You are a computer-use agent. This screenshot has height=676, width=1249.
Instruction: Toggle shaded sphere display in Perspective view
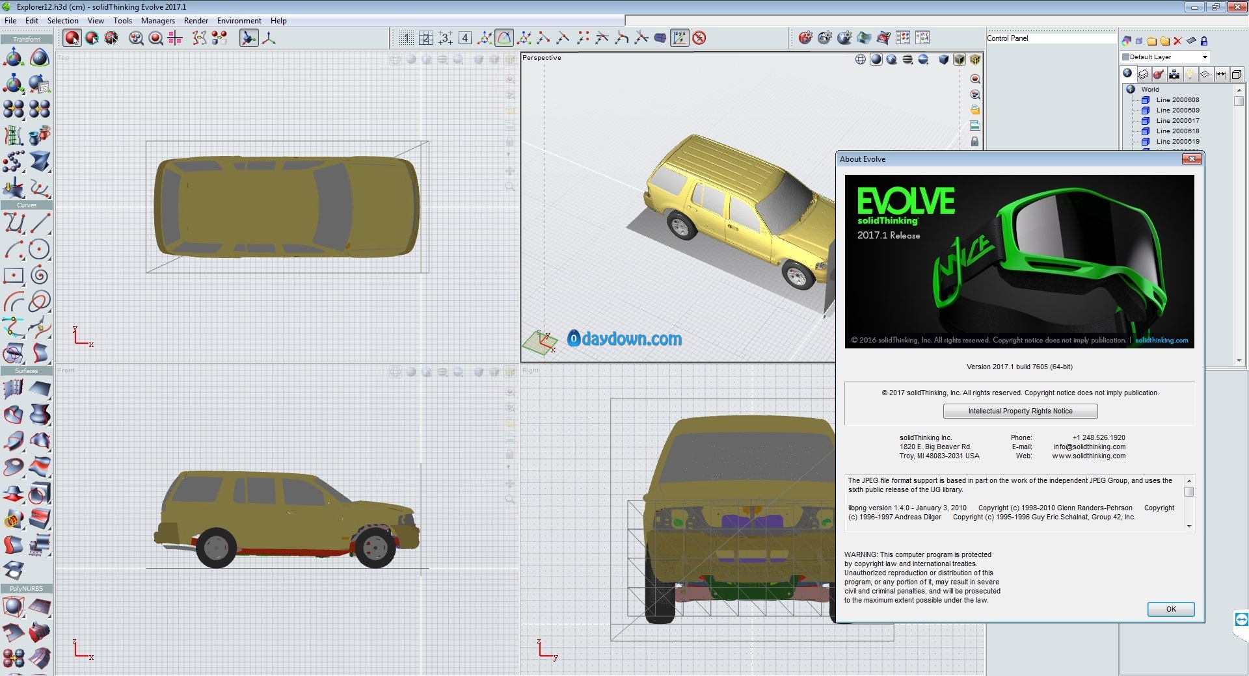(x=876, y=60)
